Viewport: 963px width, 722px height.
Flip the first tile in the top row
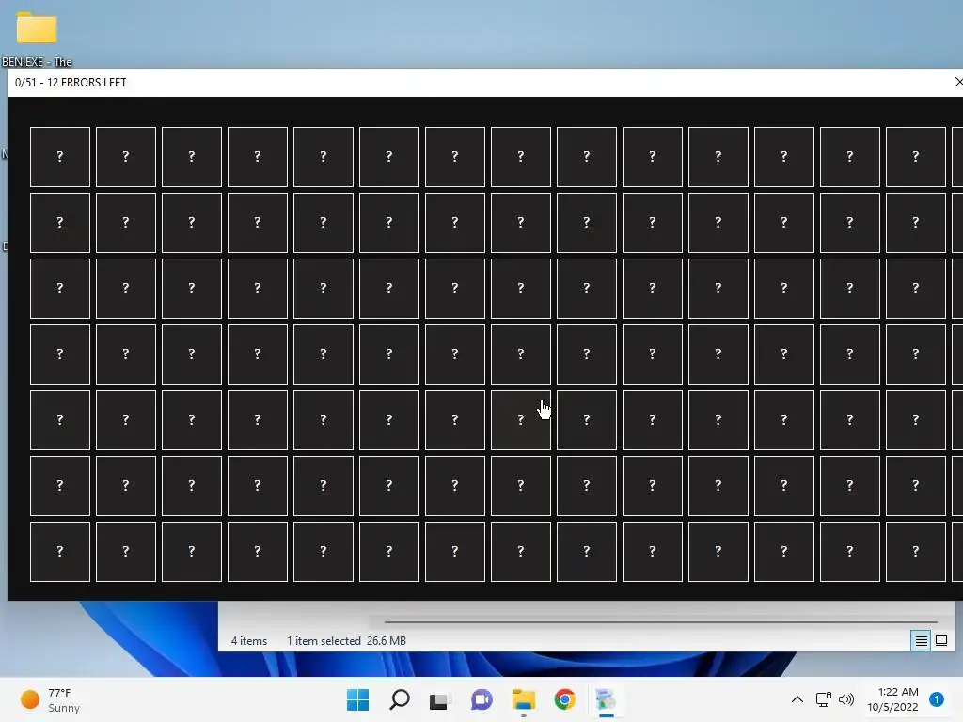point(60,157)
